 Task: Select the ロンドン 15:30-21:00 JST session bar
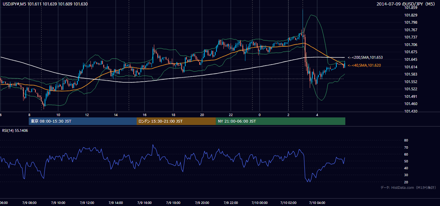[176, 121]
